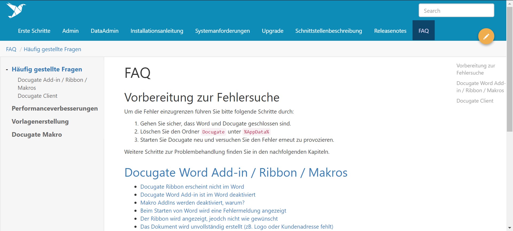Viewport: 513px width, 231px height.
Task: Collapse the Häufig gestellte Fragen tree node
Action: point(7,70)
